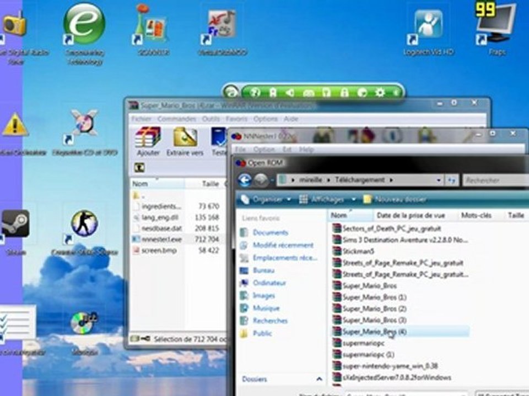Viewport: 529px width, 396px height.
Task: Select supermariopc (1) archive
Action: (369, 355)
